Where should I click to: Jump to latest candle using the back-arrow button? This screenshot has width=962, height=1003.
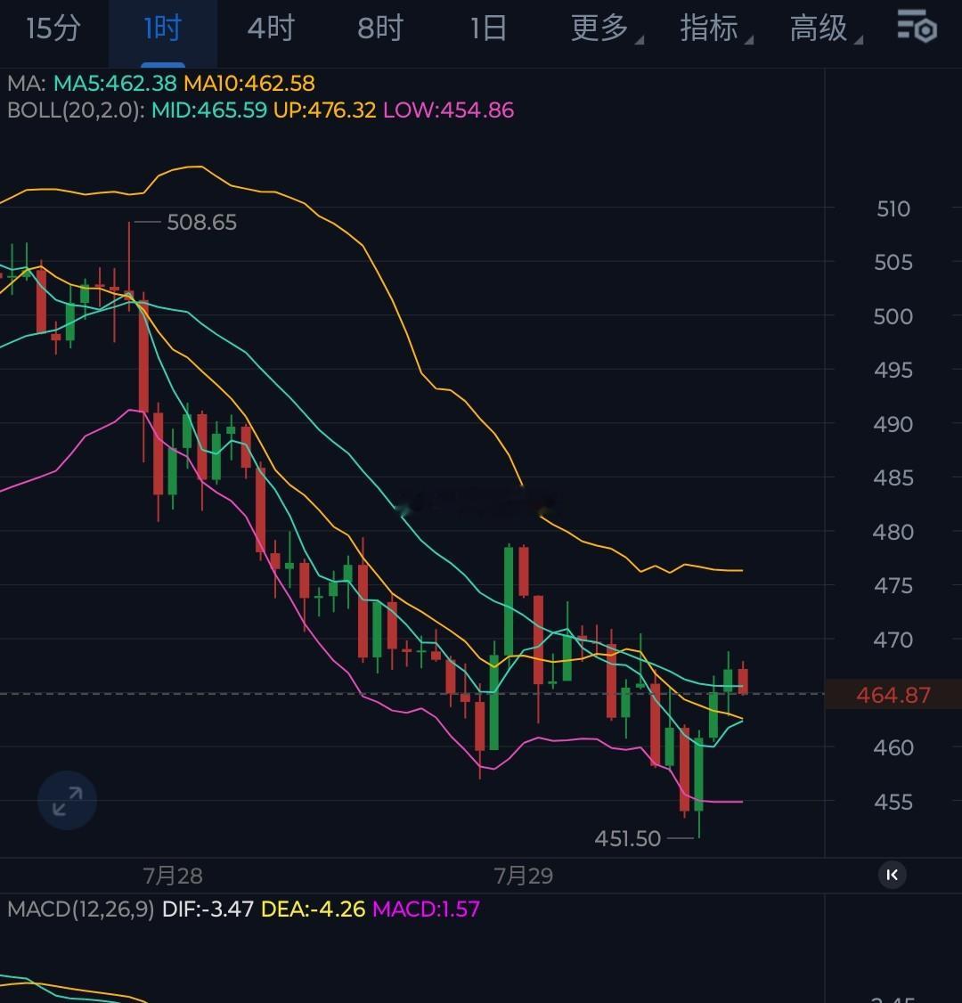pos(893,875)
